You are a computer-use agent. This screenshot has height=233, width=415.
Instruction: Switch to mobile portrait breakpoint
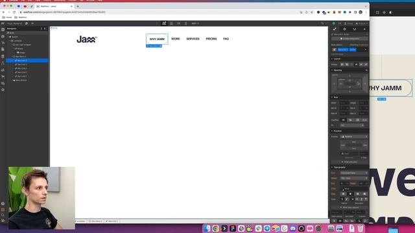coord(186,23)
